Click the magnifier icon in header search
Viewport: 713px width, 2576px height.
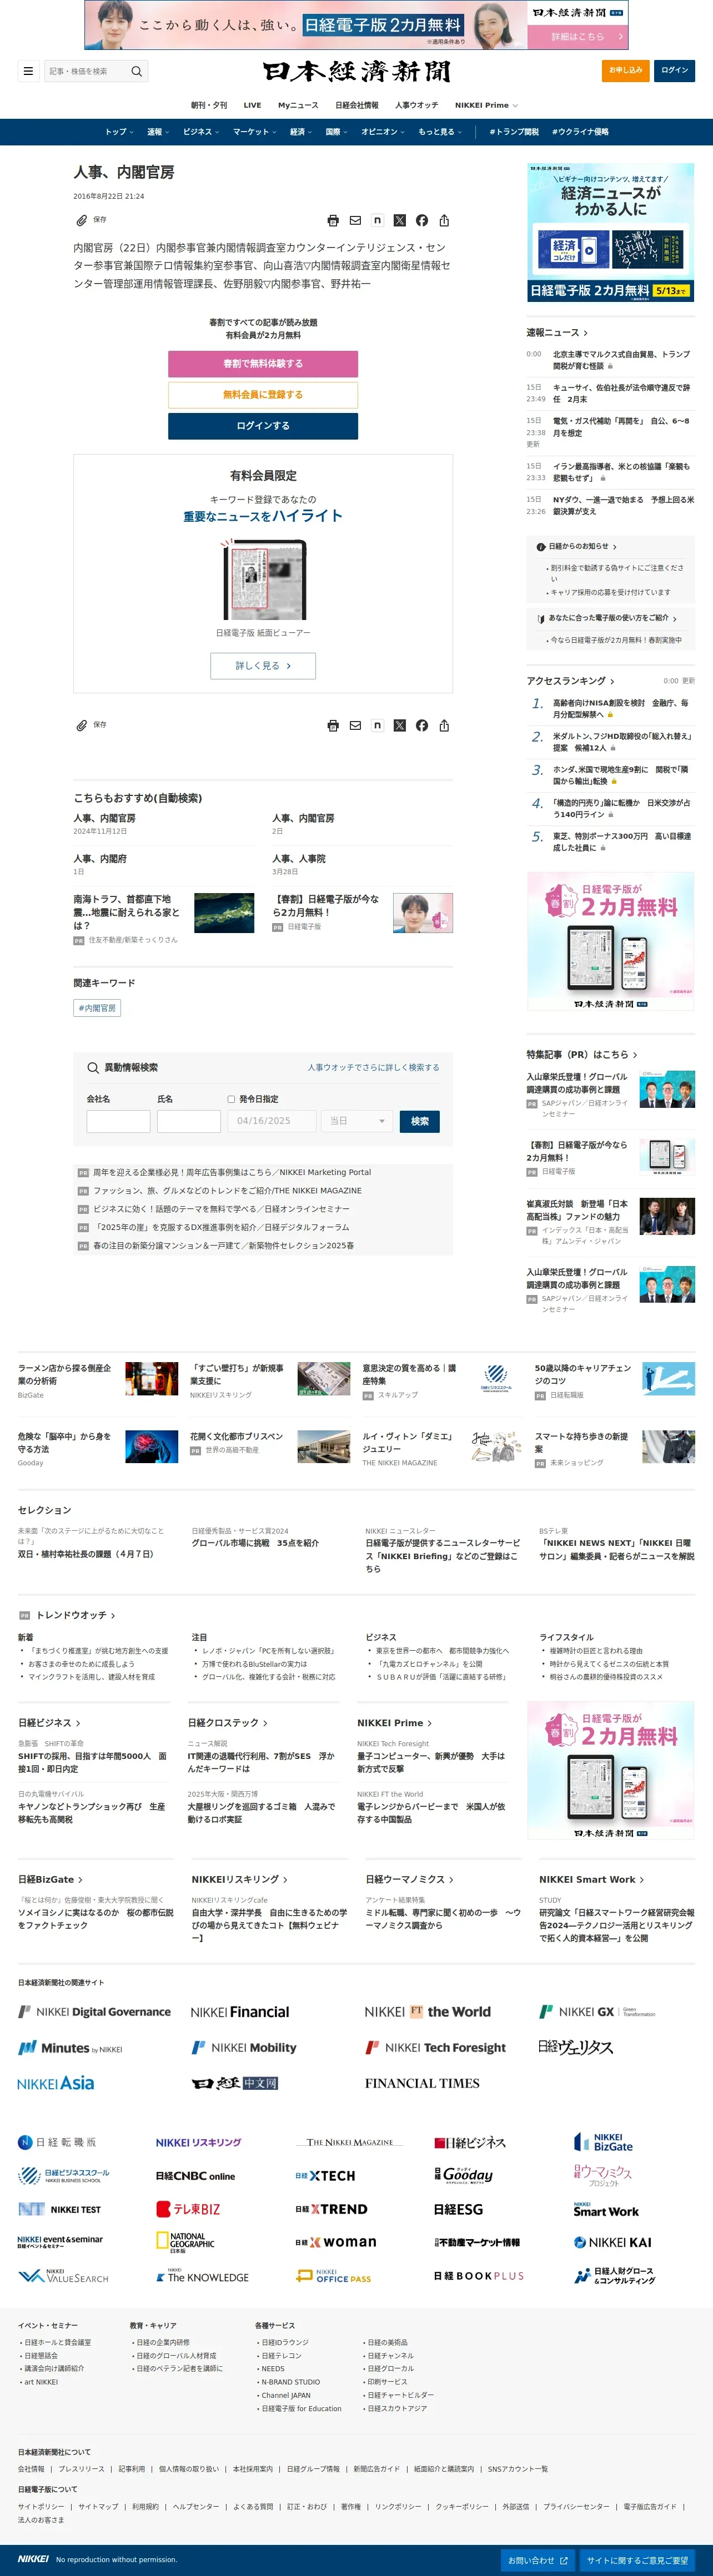click(x=137, y=71)
